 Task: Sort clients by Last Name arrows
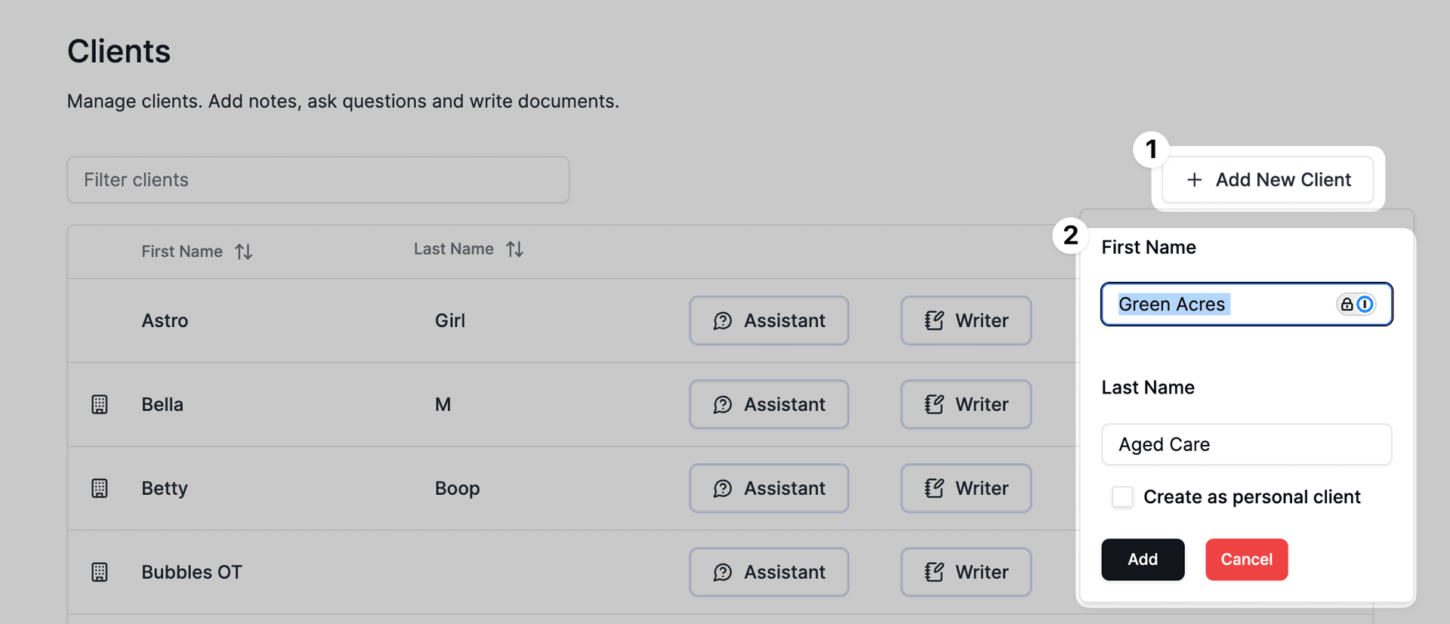coord(515,249)
